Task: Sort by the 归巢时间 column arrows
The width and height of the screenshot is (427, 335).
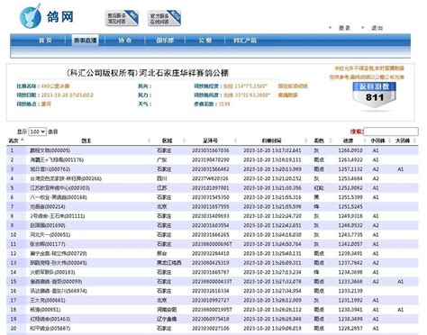Action: coord(305,140)
